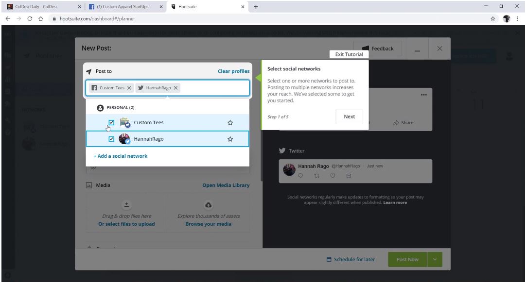Click the PERSONAL (2) group header
The image size is (526, 282).
(x=116, y=107)
